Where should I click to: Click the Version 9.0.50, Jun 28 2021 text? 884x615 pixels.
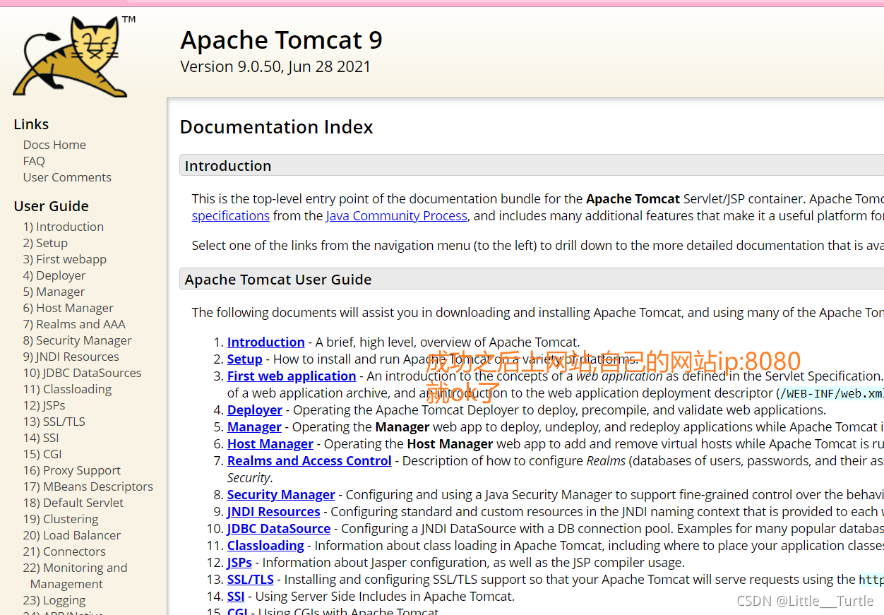pos(275,66)
